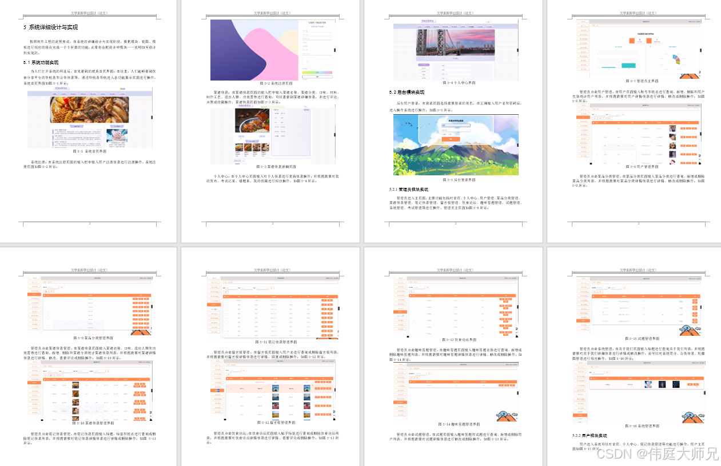721x466 pixels.
Task: Click the paragraph beginning '后台用户登录。'
Action: click(455, 106)
